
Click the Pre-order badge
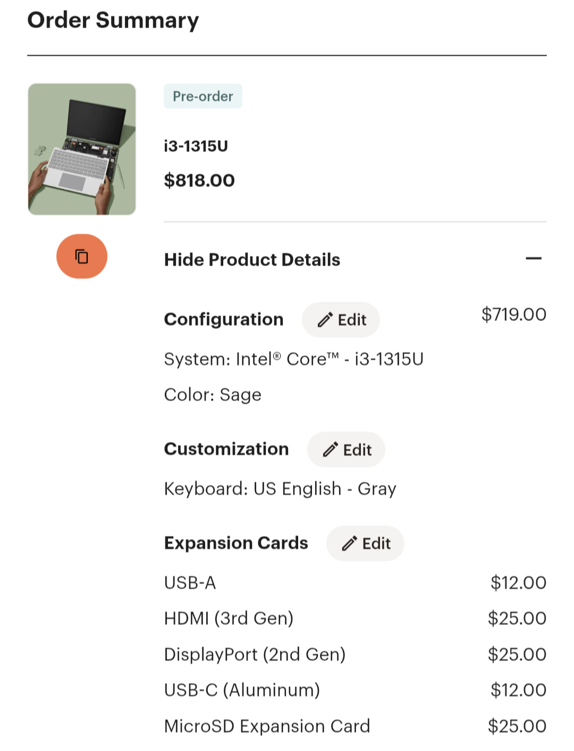[x=203, y=96]
